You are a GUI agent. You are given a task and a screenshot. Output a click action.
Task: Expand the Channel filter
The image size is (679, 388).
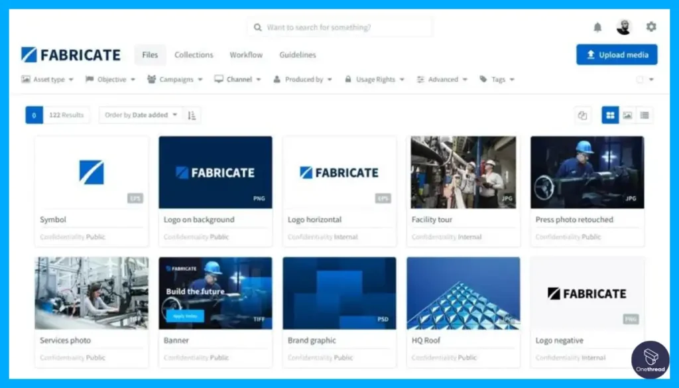(x=238, y=79)
